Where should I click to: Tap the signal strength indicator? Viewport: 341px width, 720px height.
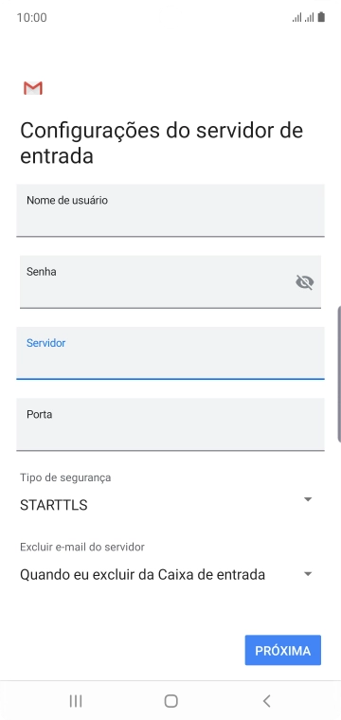tap(303, 17)
